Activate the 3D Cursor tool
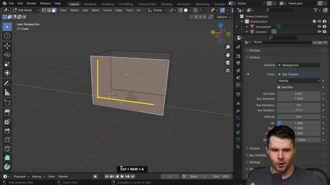The width and height of the screenshot is (330, 185). [x=7, y=35]
